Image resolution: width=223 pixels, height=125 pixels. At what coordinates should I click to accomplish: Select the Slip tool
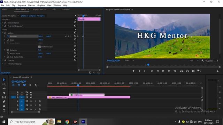coord(4,97)
